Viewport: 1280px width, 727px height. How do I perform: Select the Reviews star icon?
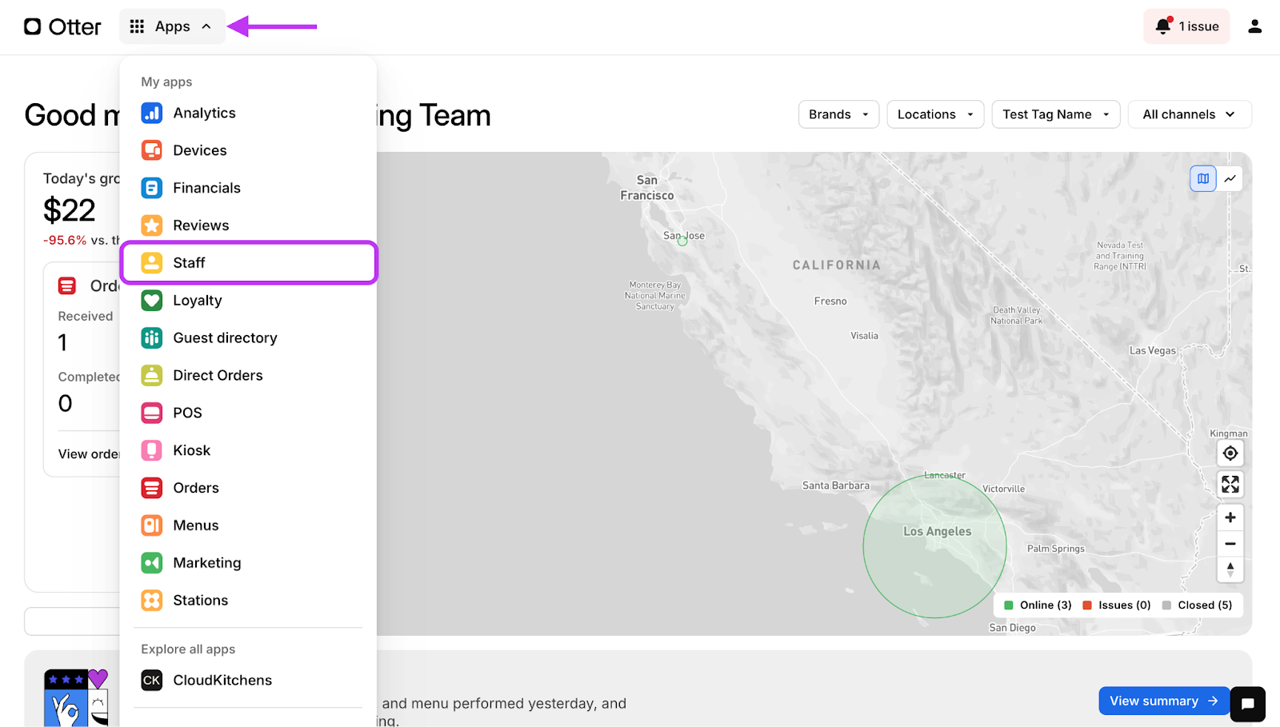click(x=152, y=226)
